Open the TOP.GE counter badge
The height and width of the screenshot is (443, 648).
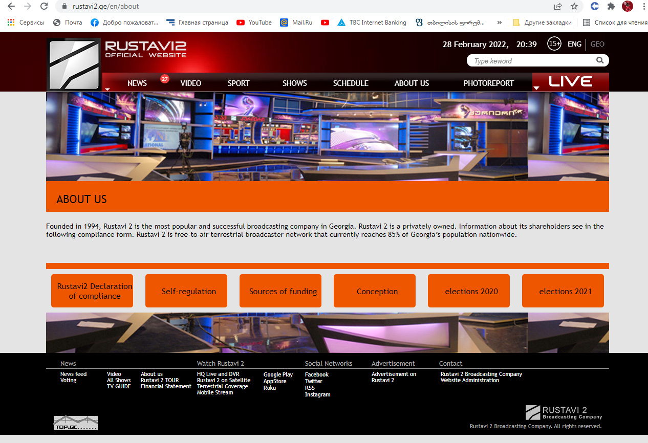coord(75,423)
